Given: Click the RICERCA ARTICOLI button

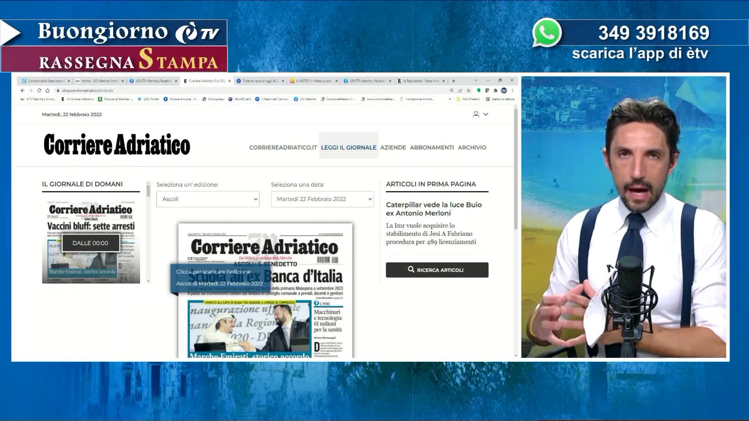Looking at the screenshot, I should [x=437, y=270].
